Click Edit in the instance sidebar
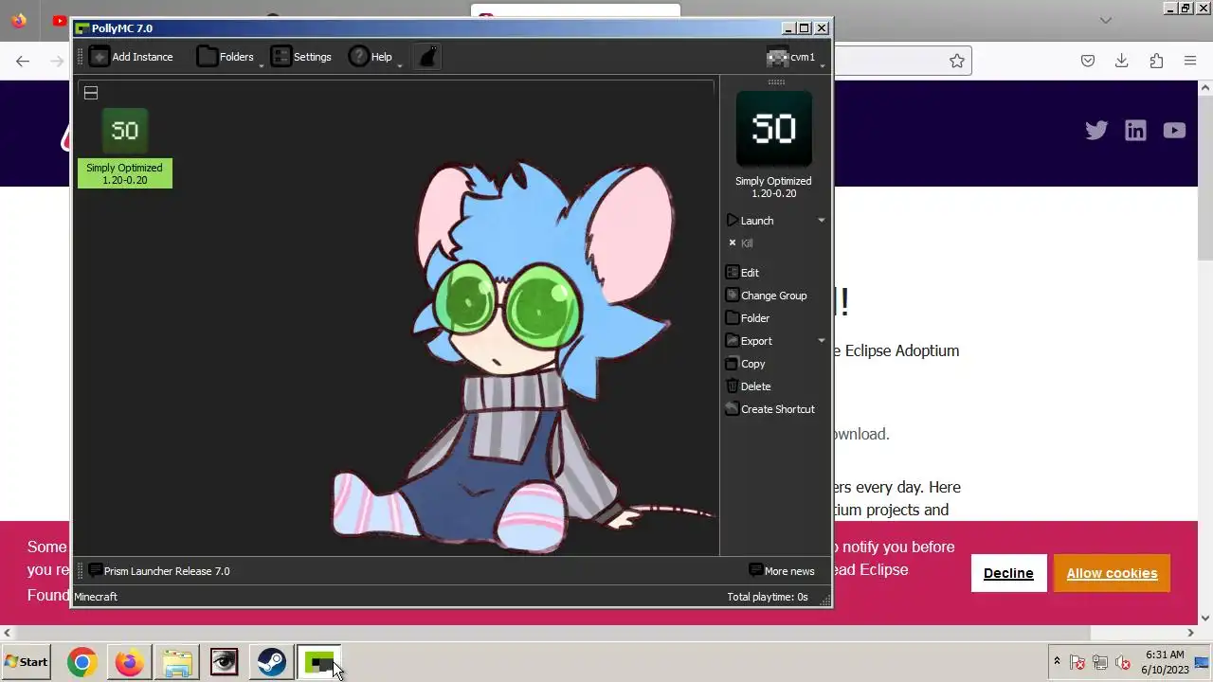 (743, 273)
